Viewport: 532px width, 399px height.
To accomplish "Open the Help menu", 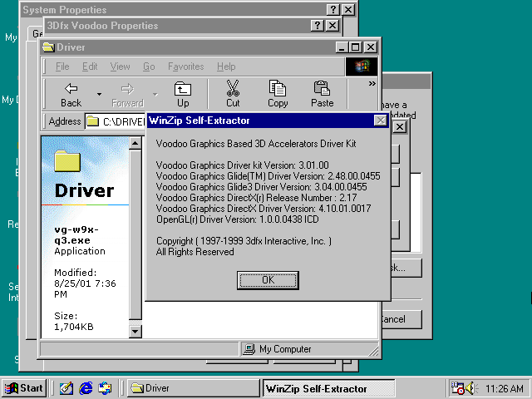I will click(226, 66).
